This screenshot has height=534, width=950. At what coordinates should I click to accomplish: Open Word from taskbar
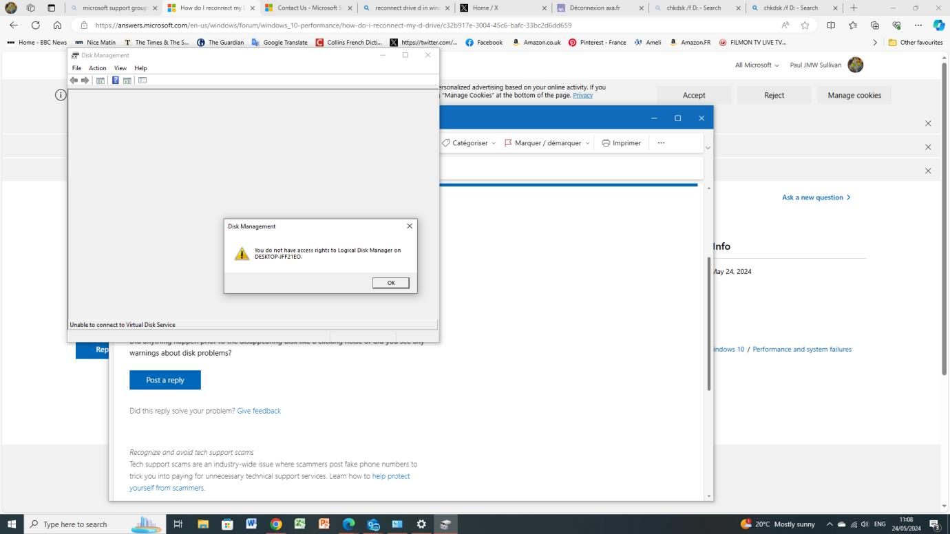point(251,524)
